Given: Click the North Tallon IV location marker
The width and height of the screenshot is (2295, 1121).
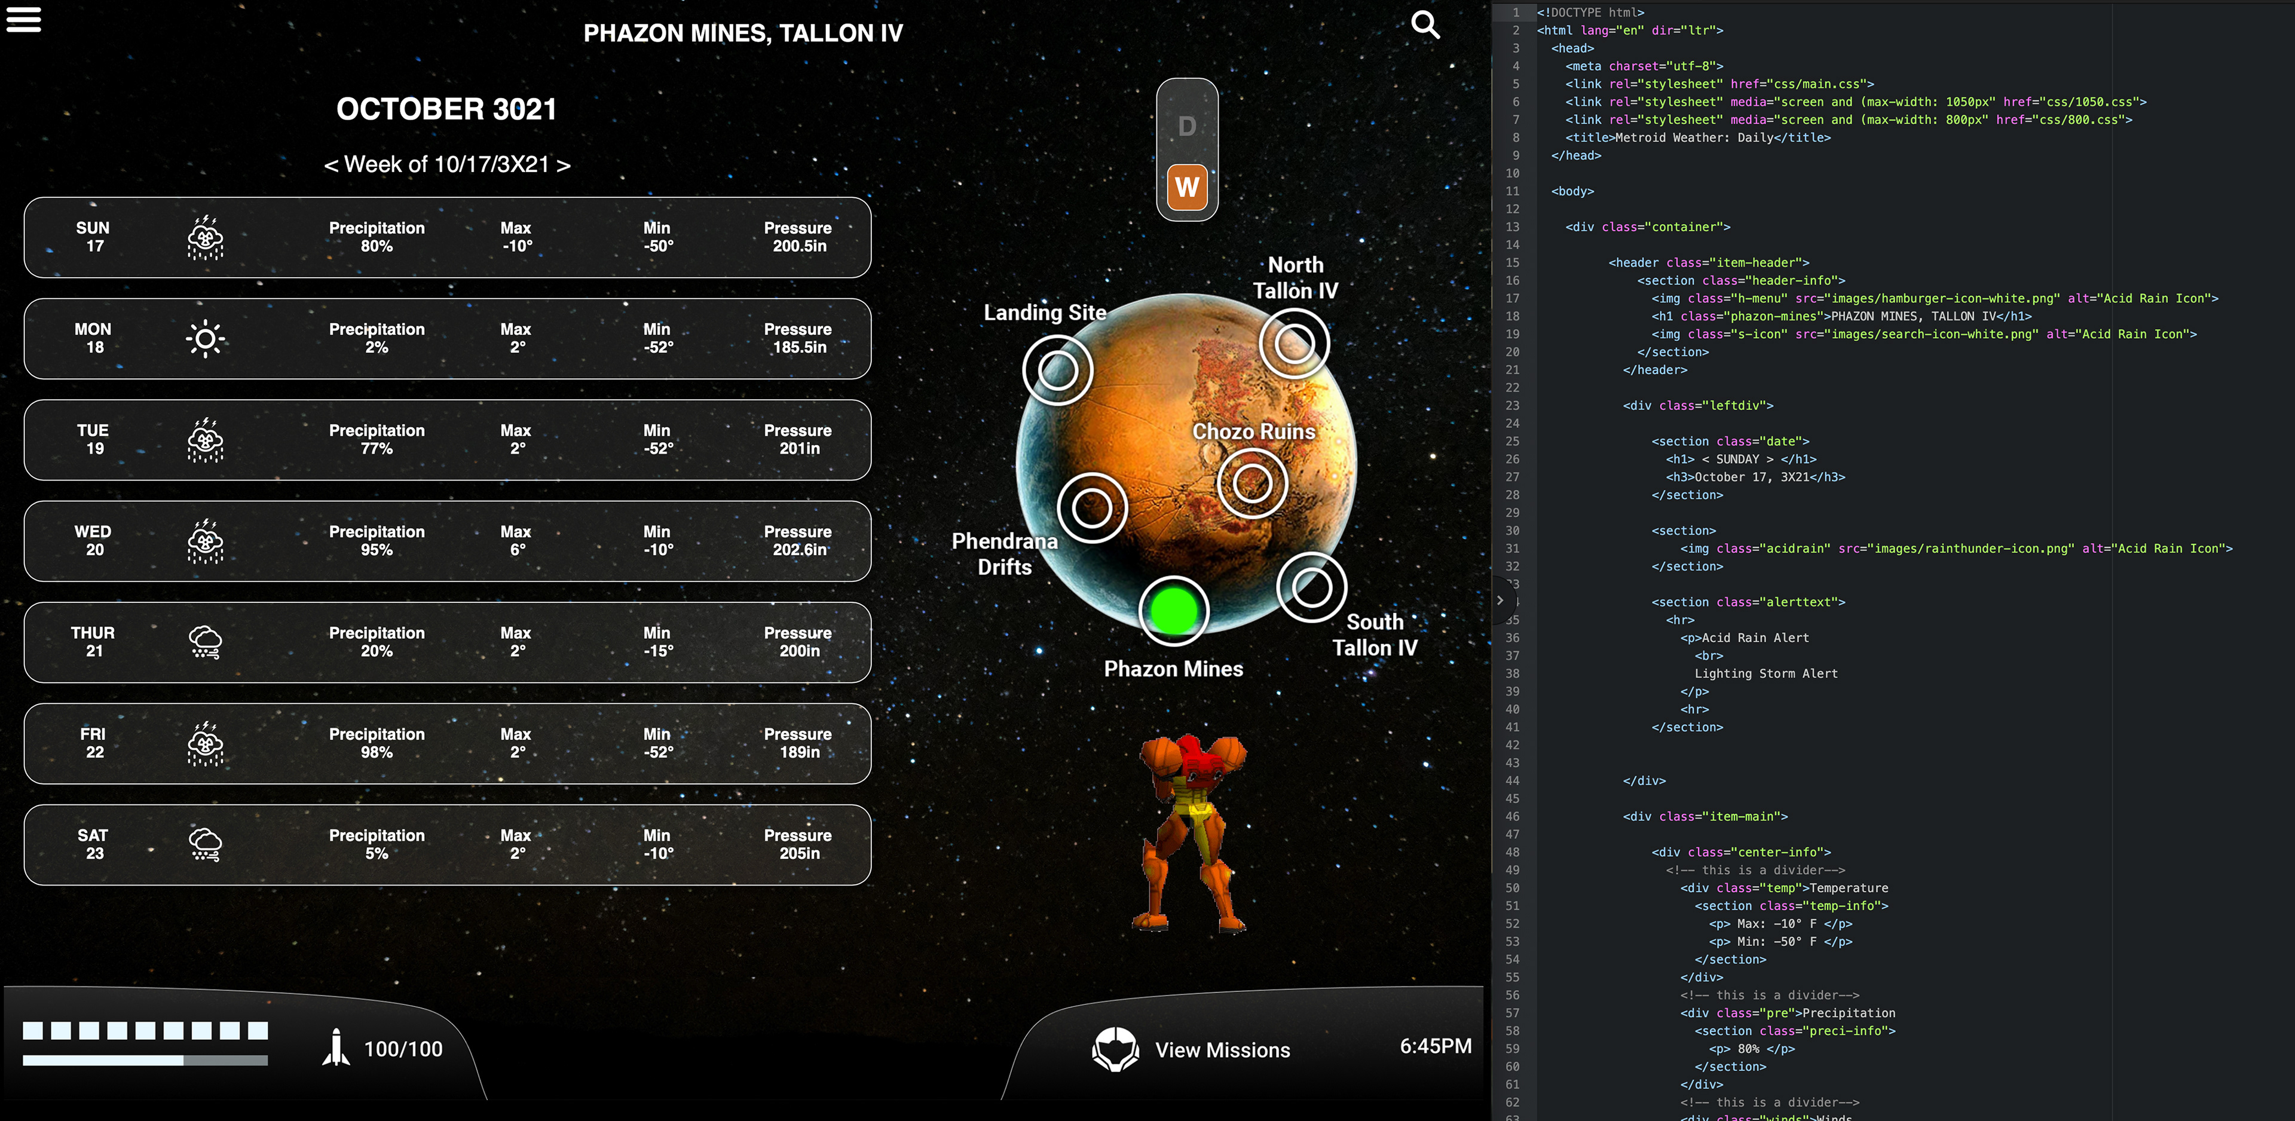Looking at the screenshot, I should click(1293, 343).
